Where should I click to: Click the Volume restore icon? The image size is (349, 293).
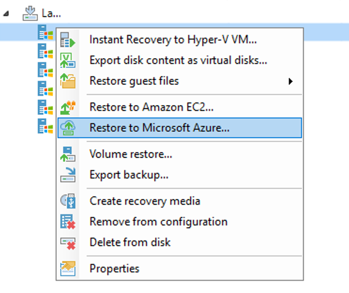click(x=68, y=154)
